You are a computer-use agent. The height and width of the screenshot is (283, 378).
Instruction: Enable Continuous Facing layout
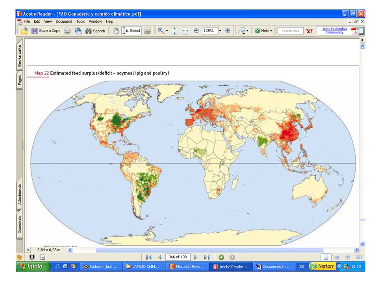click(348, 257)
